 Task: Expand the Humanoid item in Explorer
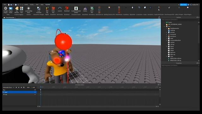coord(167,35)
